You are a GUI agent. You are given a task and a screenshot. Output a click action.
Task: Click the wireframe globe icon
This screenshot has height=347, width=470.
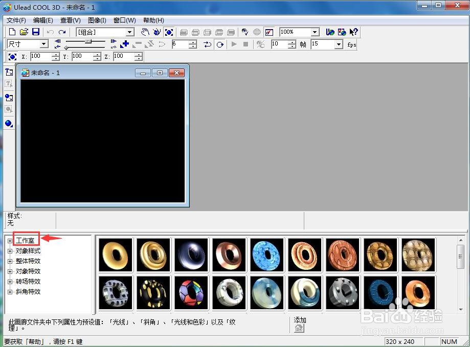tap(257, 32)
